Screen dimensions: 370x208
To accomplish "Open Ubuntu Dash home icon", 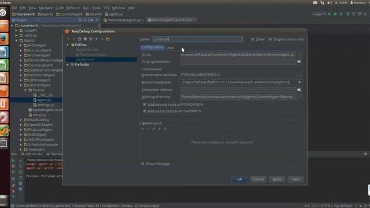I will 3,12.
